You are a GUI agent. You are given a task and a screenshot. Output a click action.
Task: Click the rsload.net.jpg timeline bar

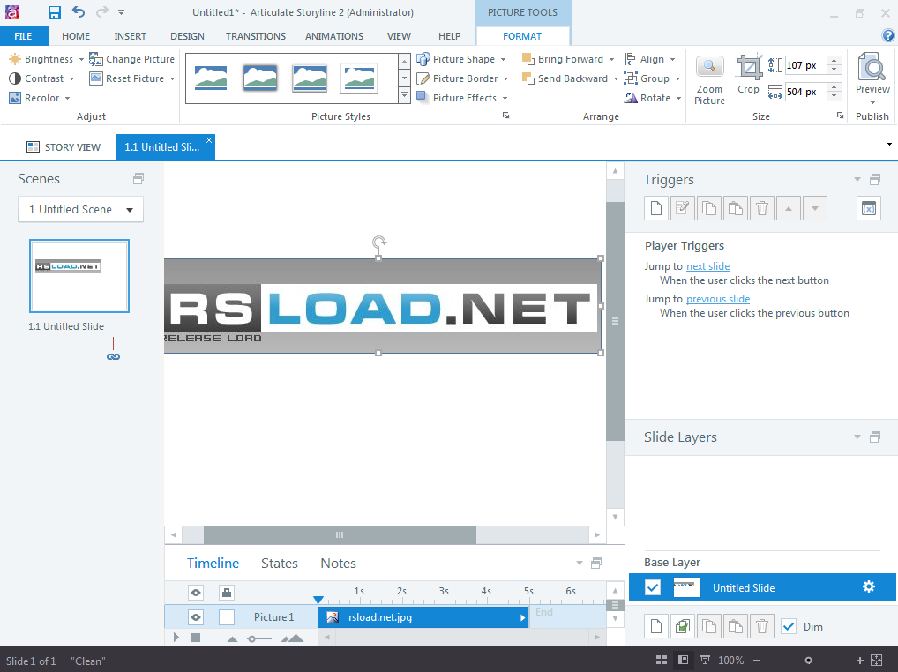pyautogui.click(x=423, y=617)
